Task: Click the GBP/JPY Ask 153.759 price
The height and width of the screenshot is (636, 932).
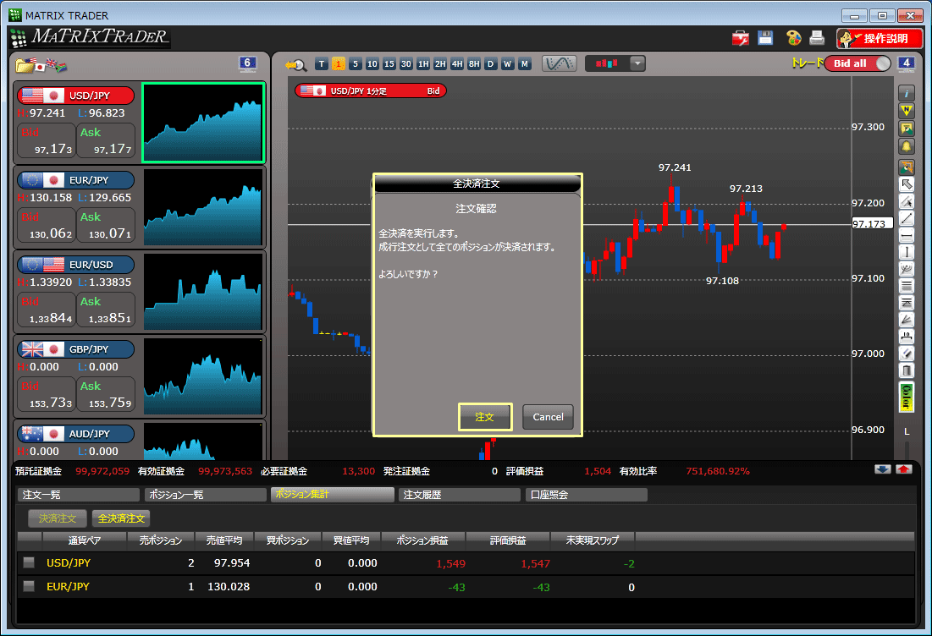Action: point(106,395)
